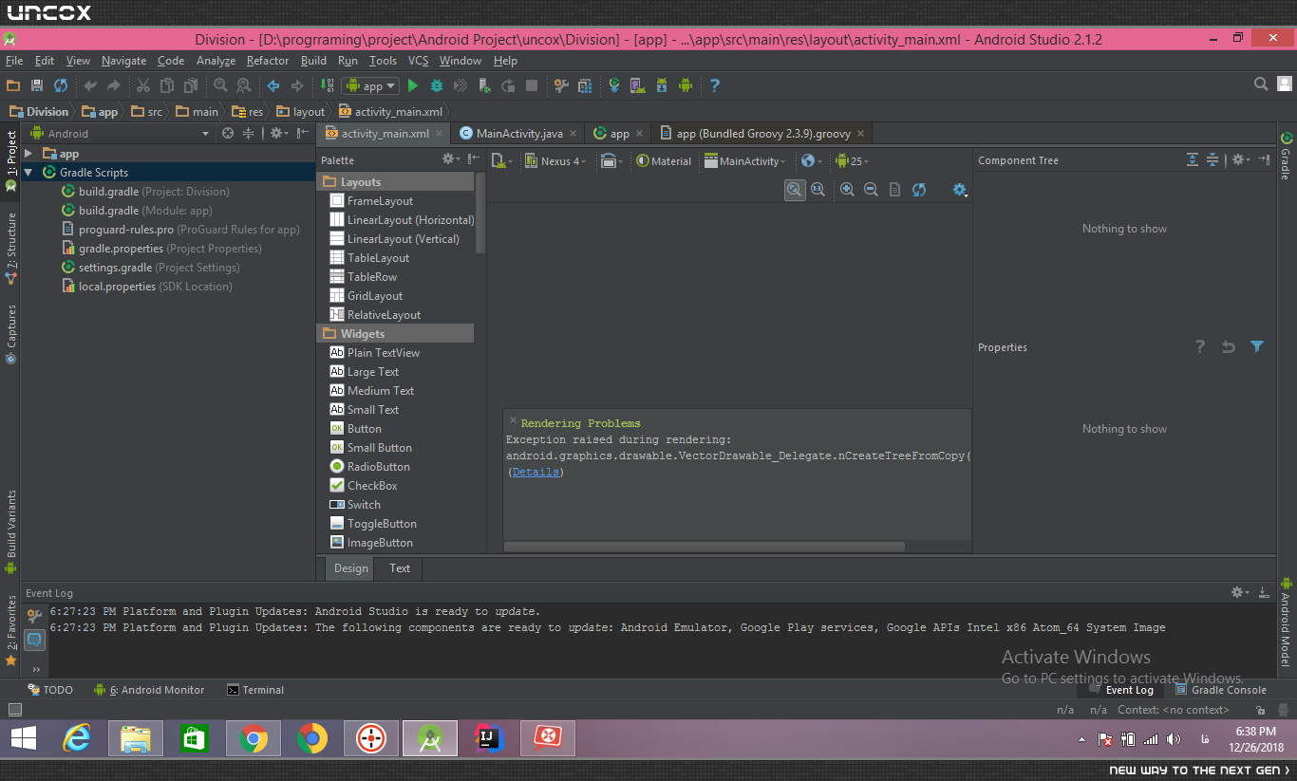
Task: Open the Palette settings gear dropdown
Action: click(451, 159)
